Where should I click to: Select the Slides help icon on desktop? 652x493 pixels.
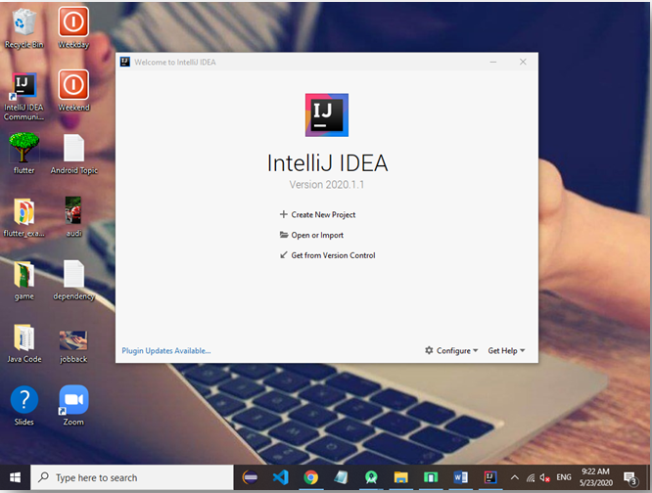coord(24,406)
